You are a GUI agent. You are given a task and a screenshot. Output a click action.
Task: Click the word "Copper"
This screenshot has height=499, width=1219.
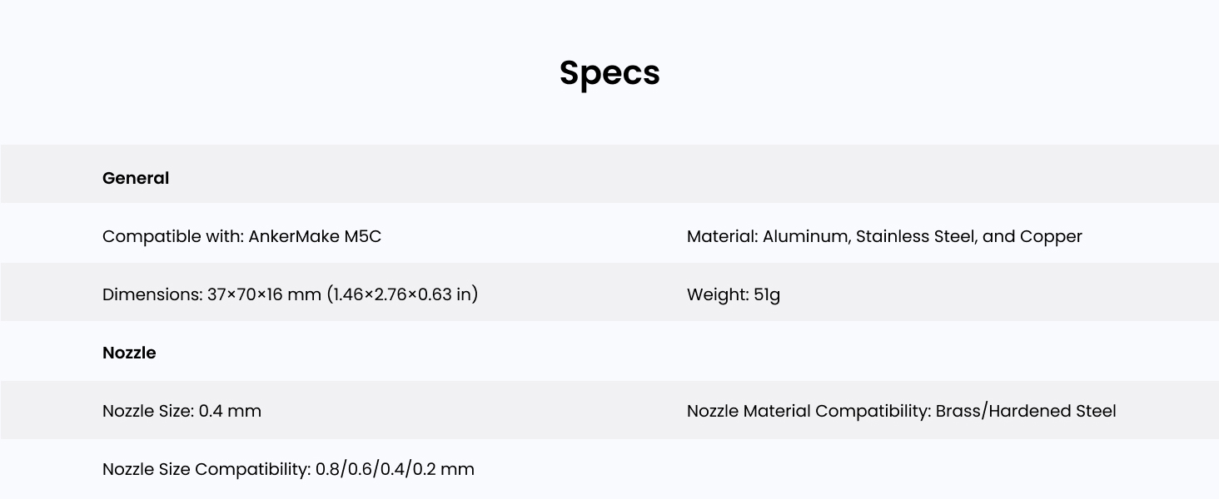tap(1051, 236)
